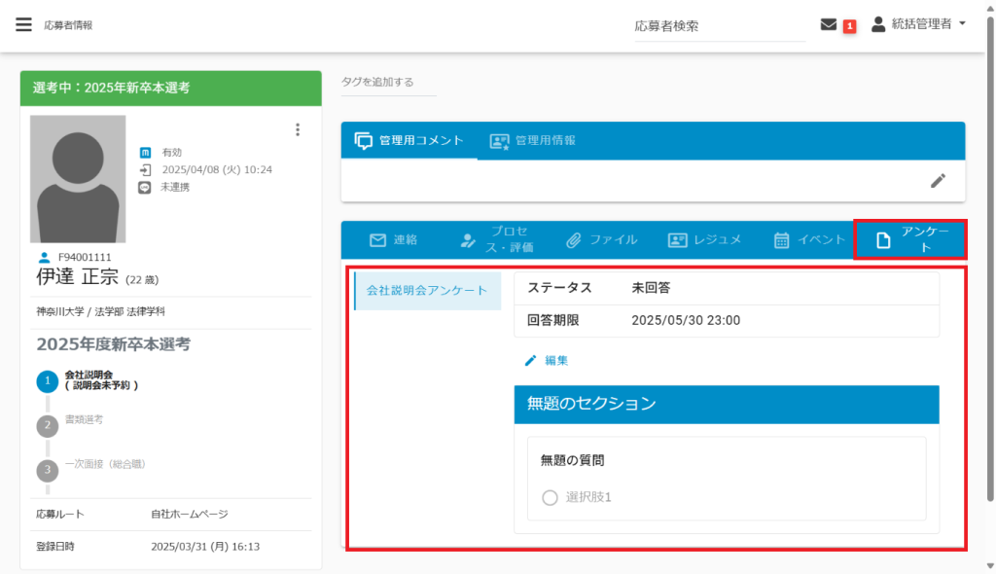Open the hamburger navigation menu
The height and width of the screenshot is (574, 996).
point(23,25)
